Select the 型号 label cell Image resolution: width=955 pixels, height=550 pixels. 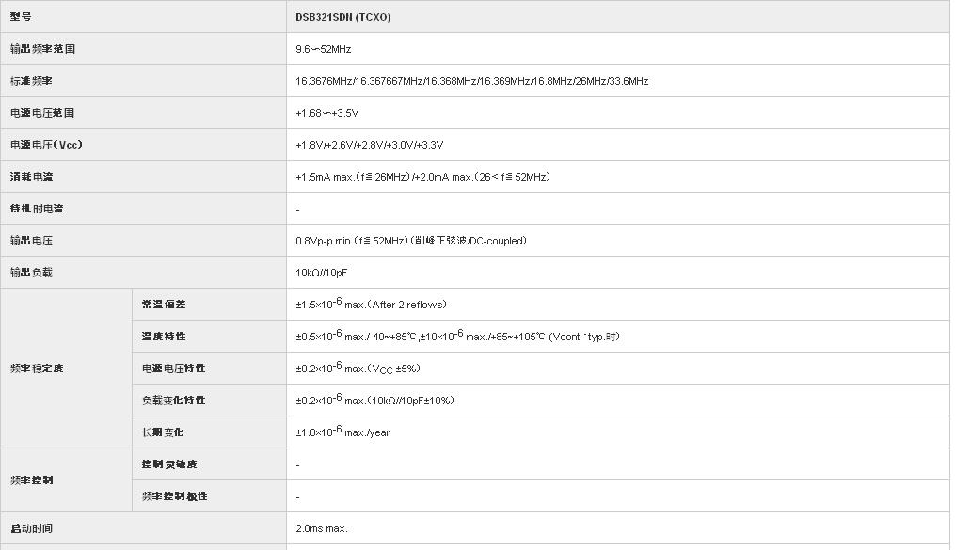21,17
